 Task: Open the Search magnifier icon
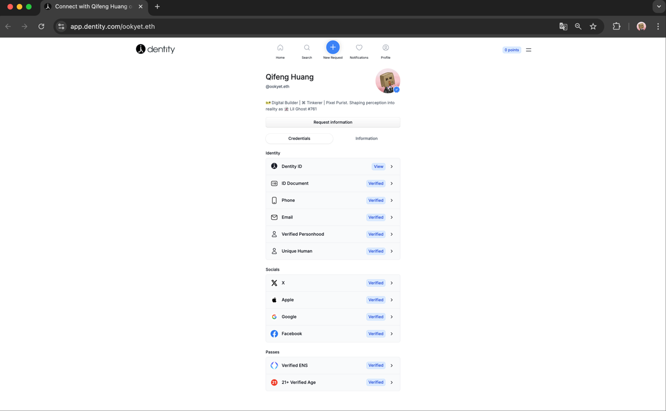point(307,48)
